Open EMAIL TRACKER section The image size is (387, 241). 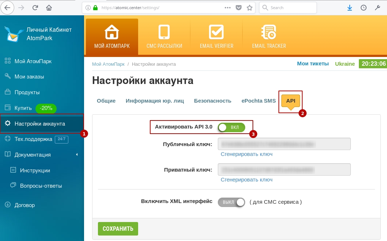[269, 37]
